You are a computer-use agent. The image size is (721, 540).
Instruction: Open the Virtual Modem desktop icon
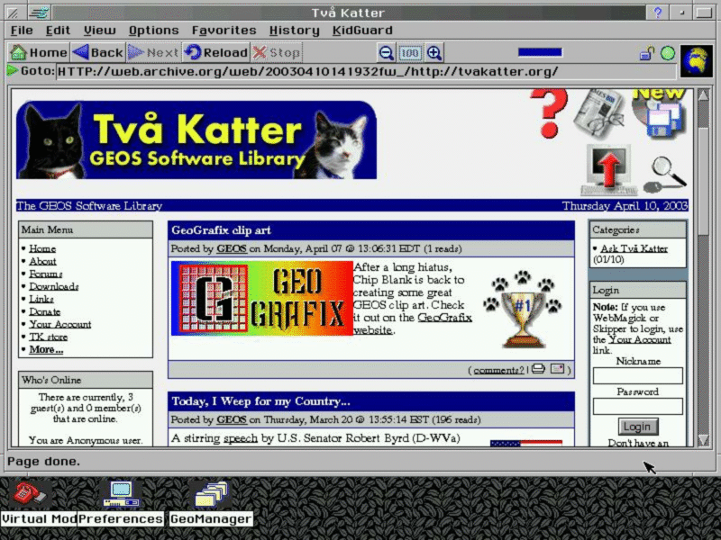(x=39, y=504)
